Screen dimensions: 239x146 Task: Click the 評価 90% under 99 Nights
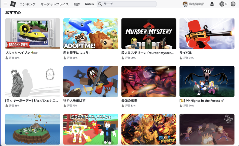point(189,105)
